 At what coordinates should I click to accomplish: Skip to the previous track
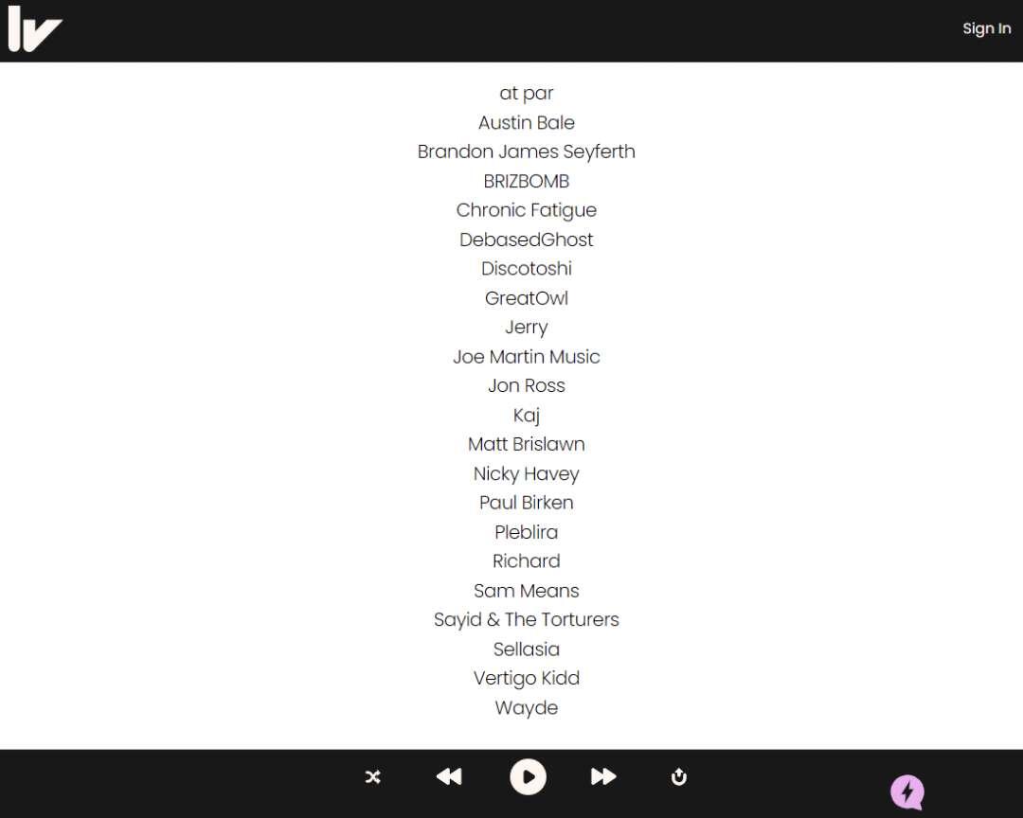449,776
